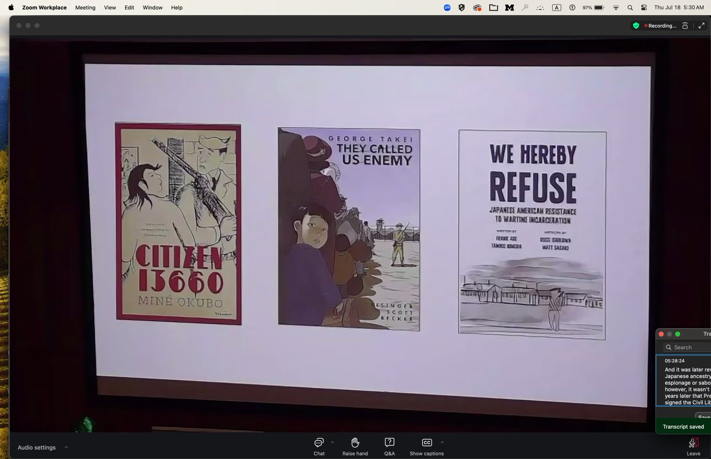Click the 05:28:24 transcript timestamp
Viewport: 711px width, 459px height.
[674, 361]
